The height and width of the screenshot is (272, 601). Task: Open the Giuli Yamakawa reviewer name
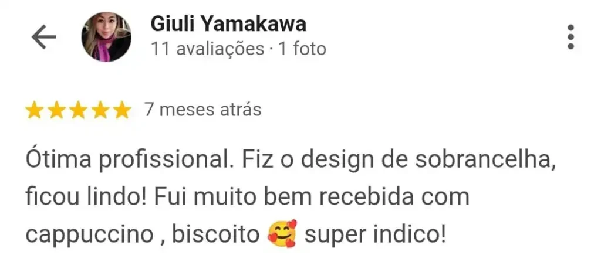coord(228,24)
